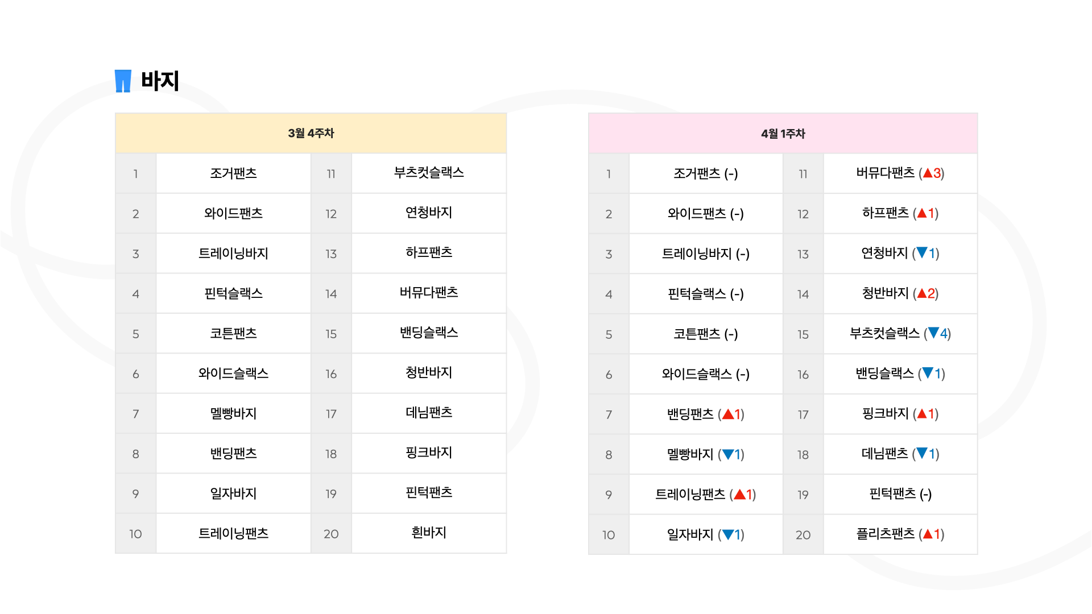The height and width of the screenshot is (614, 1092).
Task: Click red up arrow next to 청반바지
Action: click(922, 293)
